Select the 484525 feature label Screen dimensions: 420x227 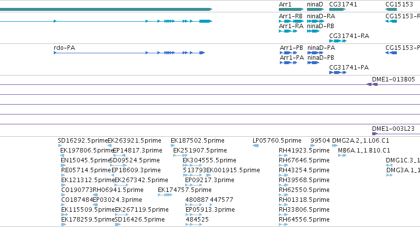(197, 220)
